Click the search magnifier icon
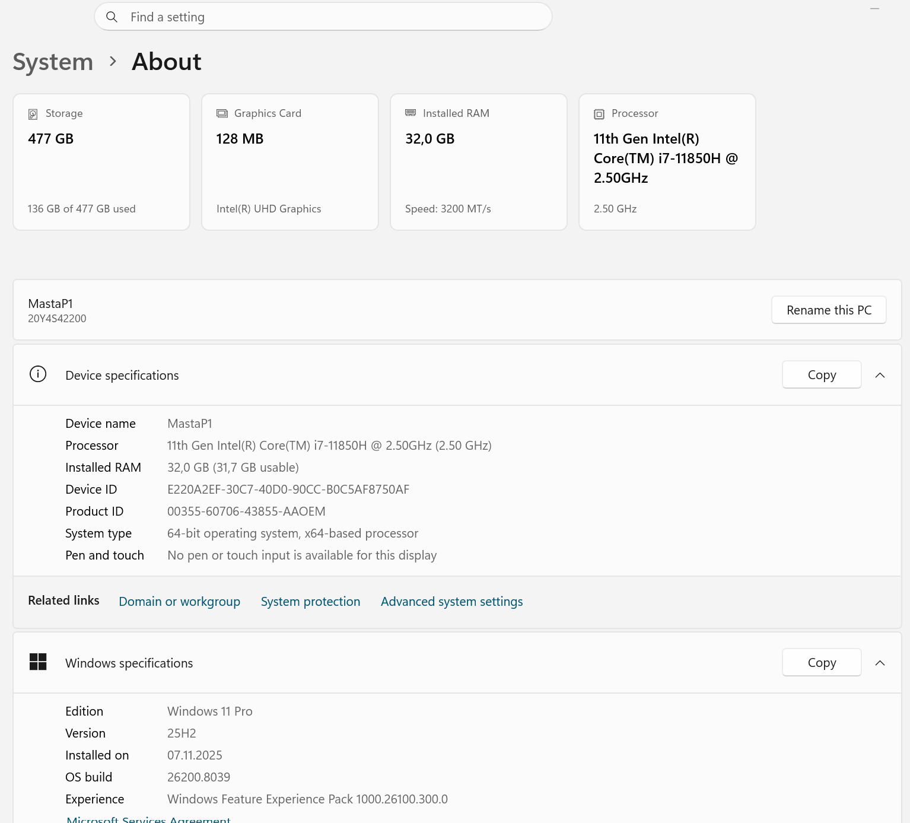 tap(112, 17)
